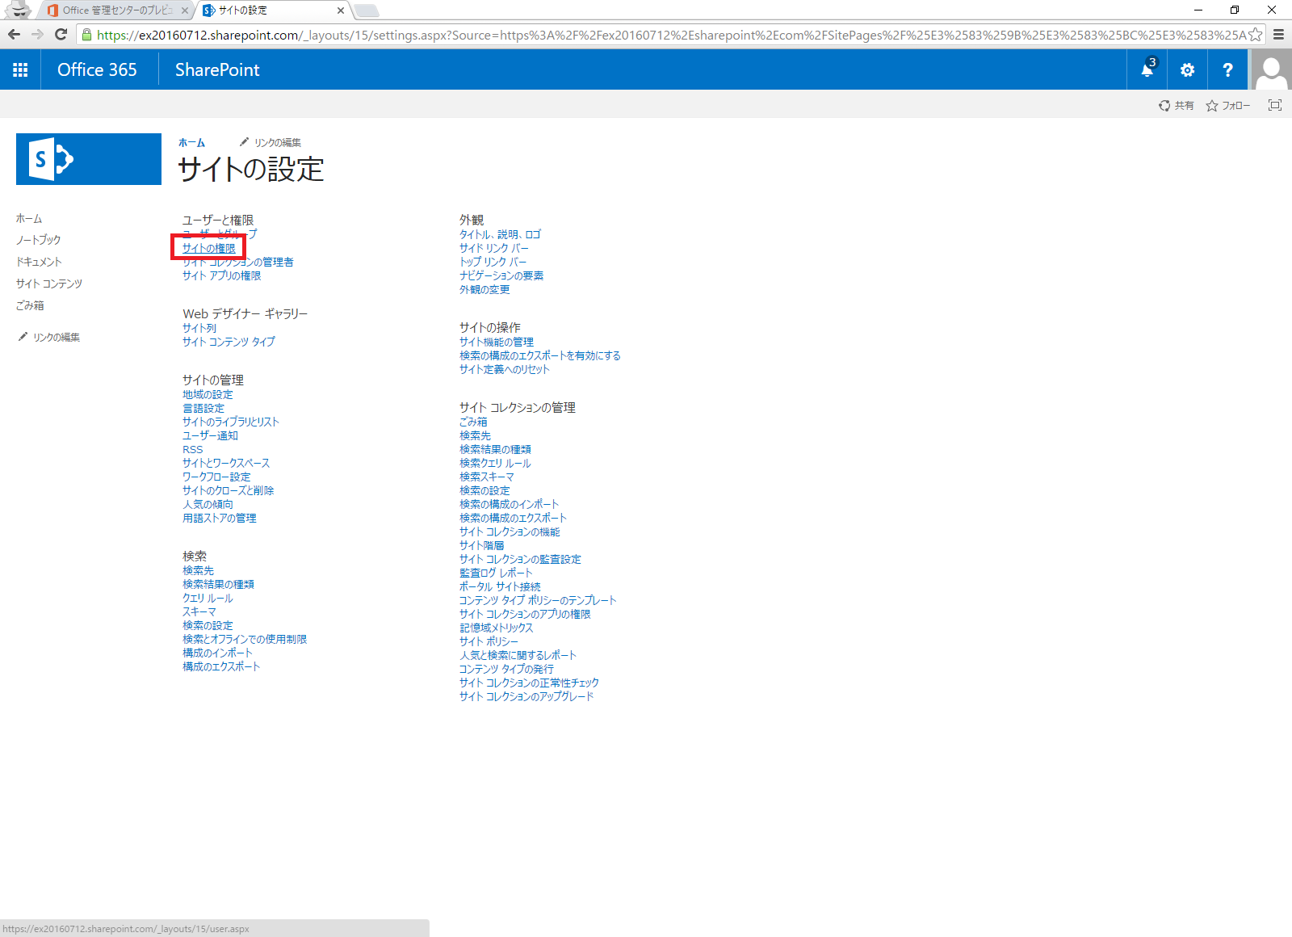Open ワークフロー設定 link
The image size is (1292, 937).
[216, 477]
